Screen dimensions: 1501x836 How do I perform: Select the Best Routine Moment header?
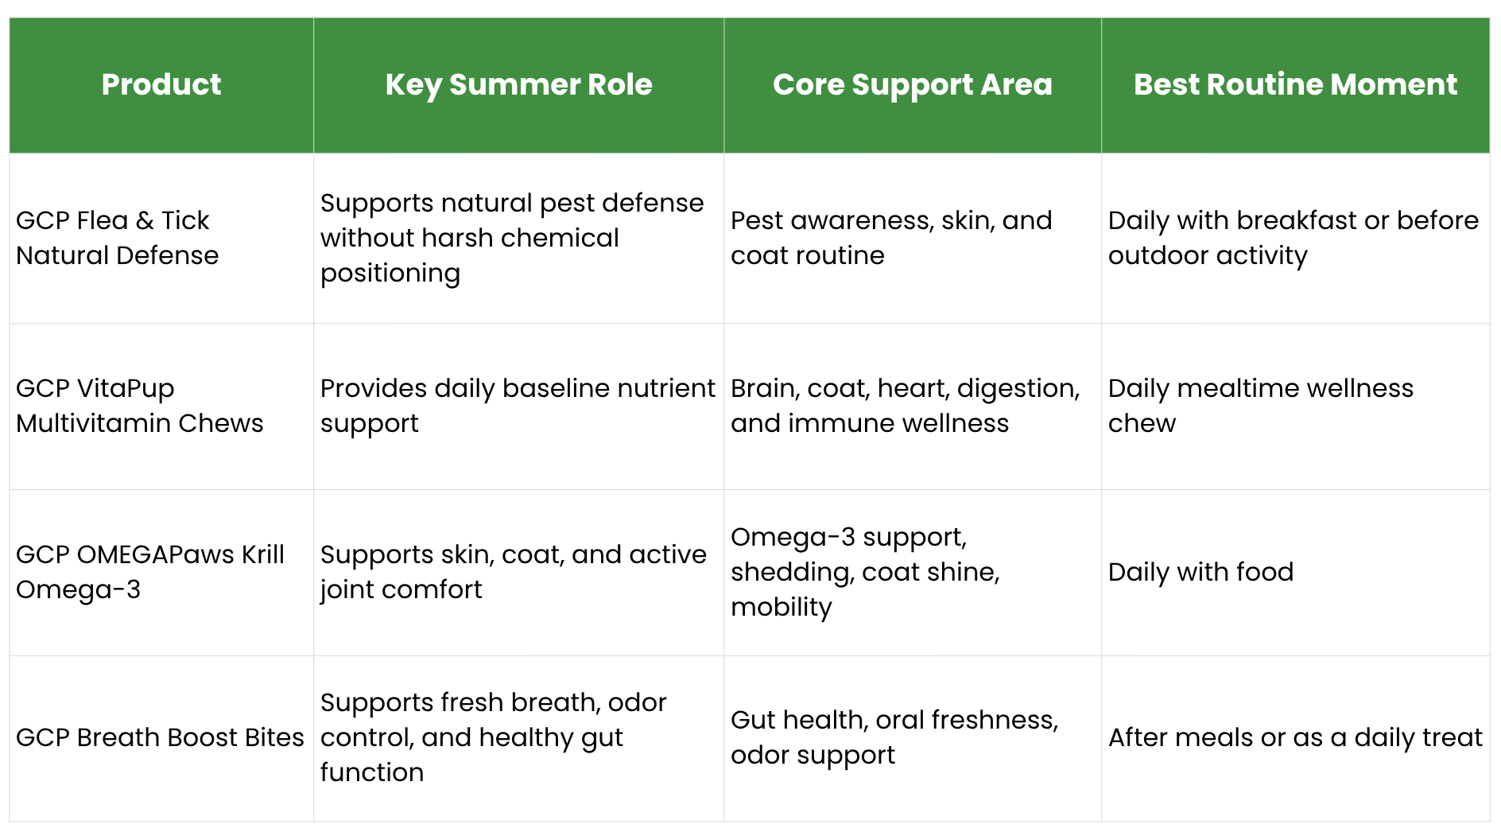pos(1295,85)
